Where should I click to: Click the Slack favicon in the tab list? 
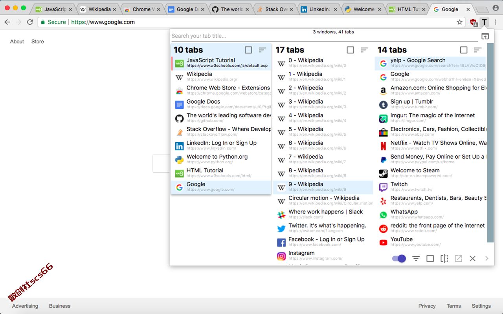click(281, 215)
